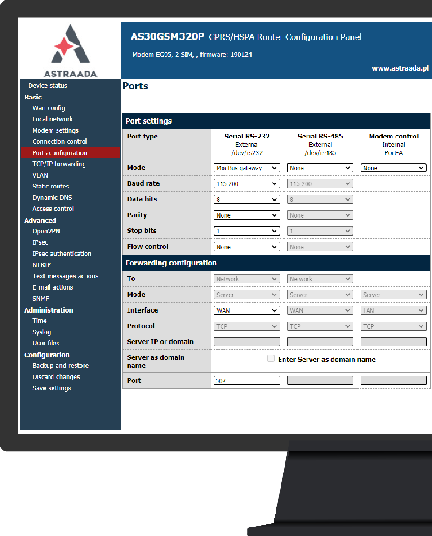Open Text messages actions page
The image size is (432, 536).
click(65, 276)
